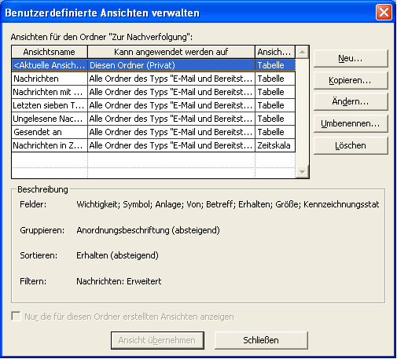Click Alle Ordner cell in Nachrichten row

pyautogui.click(x=171, y=79)
